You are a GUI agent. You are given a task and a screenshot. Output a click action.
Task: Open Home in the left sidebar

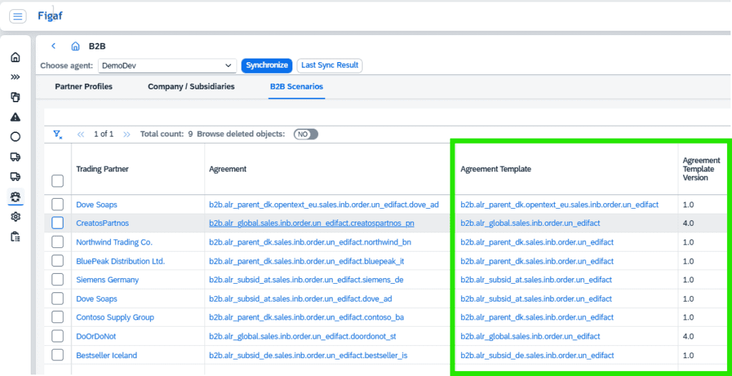point(16,57)
